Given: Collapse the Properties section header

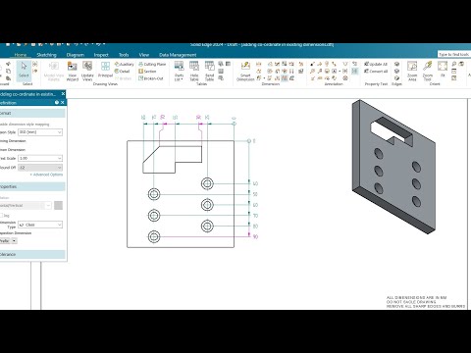Looking at the screenshot, I should click(x=32, y=186).
